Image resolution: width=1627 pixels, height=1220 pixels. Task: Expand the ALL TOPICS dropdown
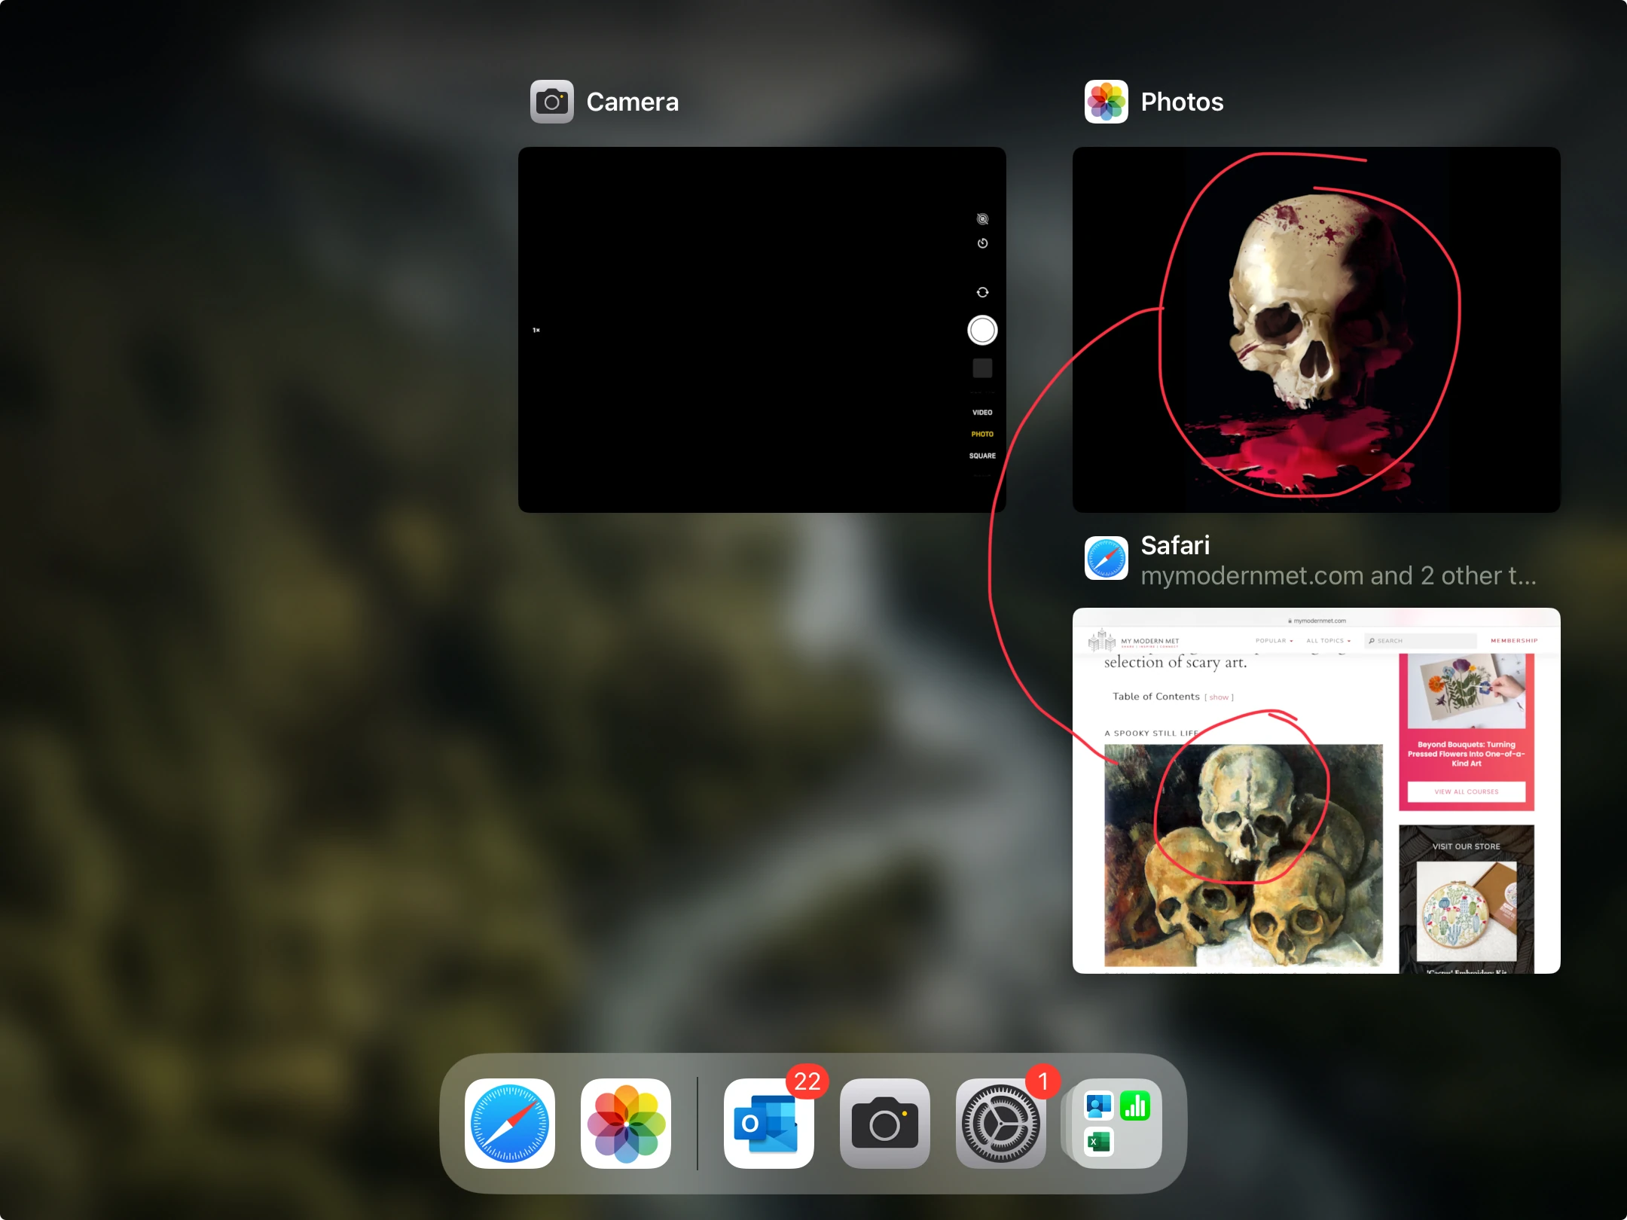click(1328, 641)
